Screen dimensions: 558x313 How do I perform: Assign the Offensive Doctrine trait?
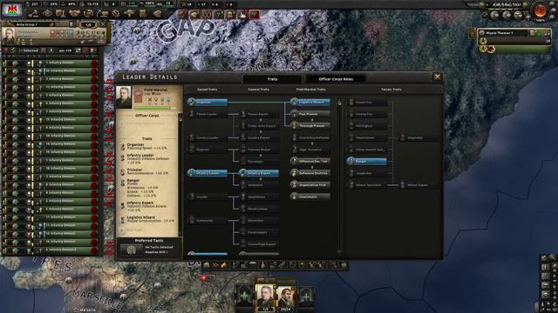(x=310, y=161)
